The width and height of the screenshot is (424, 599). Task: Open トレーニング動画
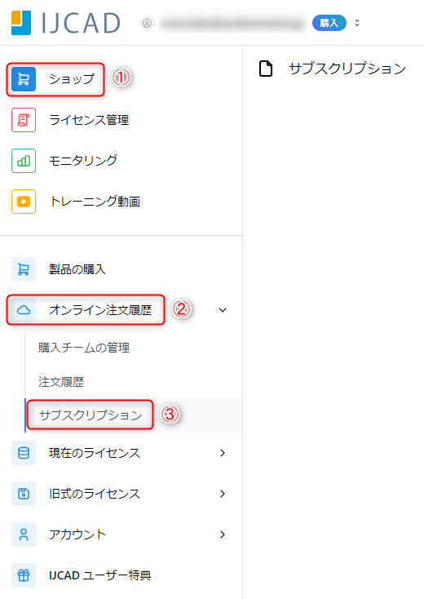(95, 202)
